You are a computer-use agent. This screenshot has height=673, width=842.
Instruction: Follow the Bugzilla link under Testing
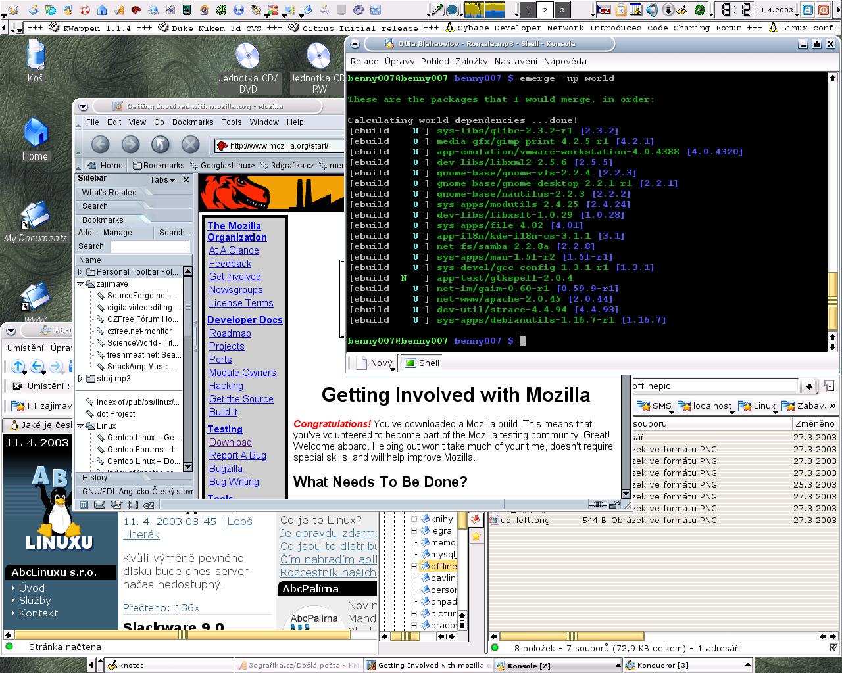[x=226, y=469]
